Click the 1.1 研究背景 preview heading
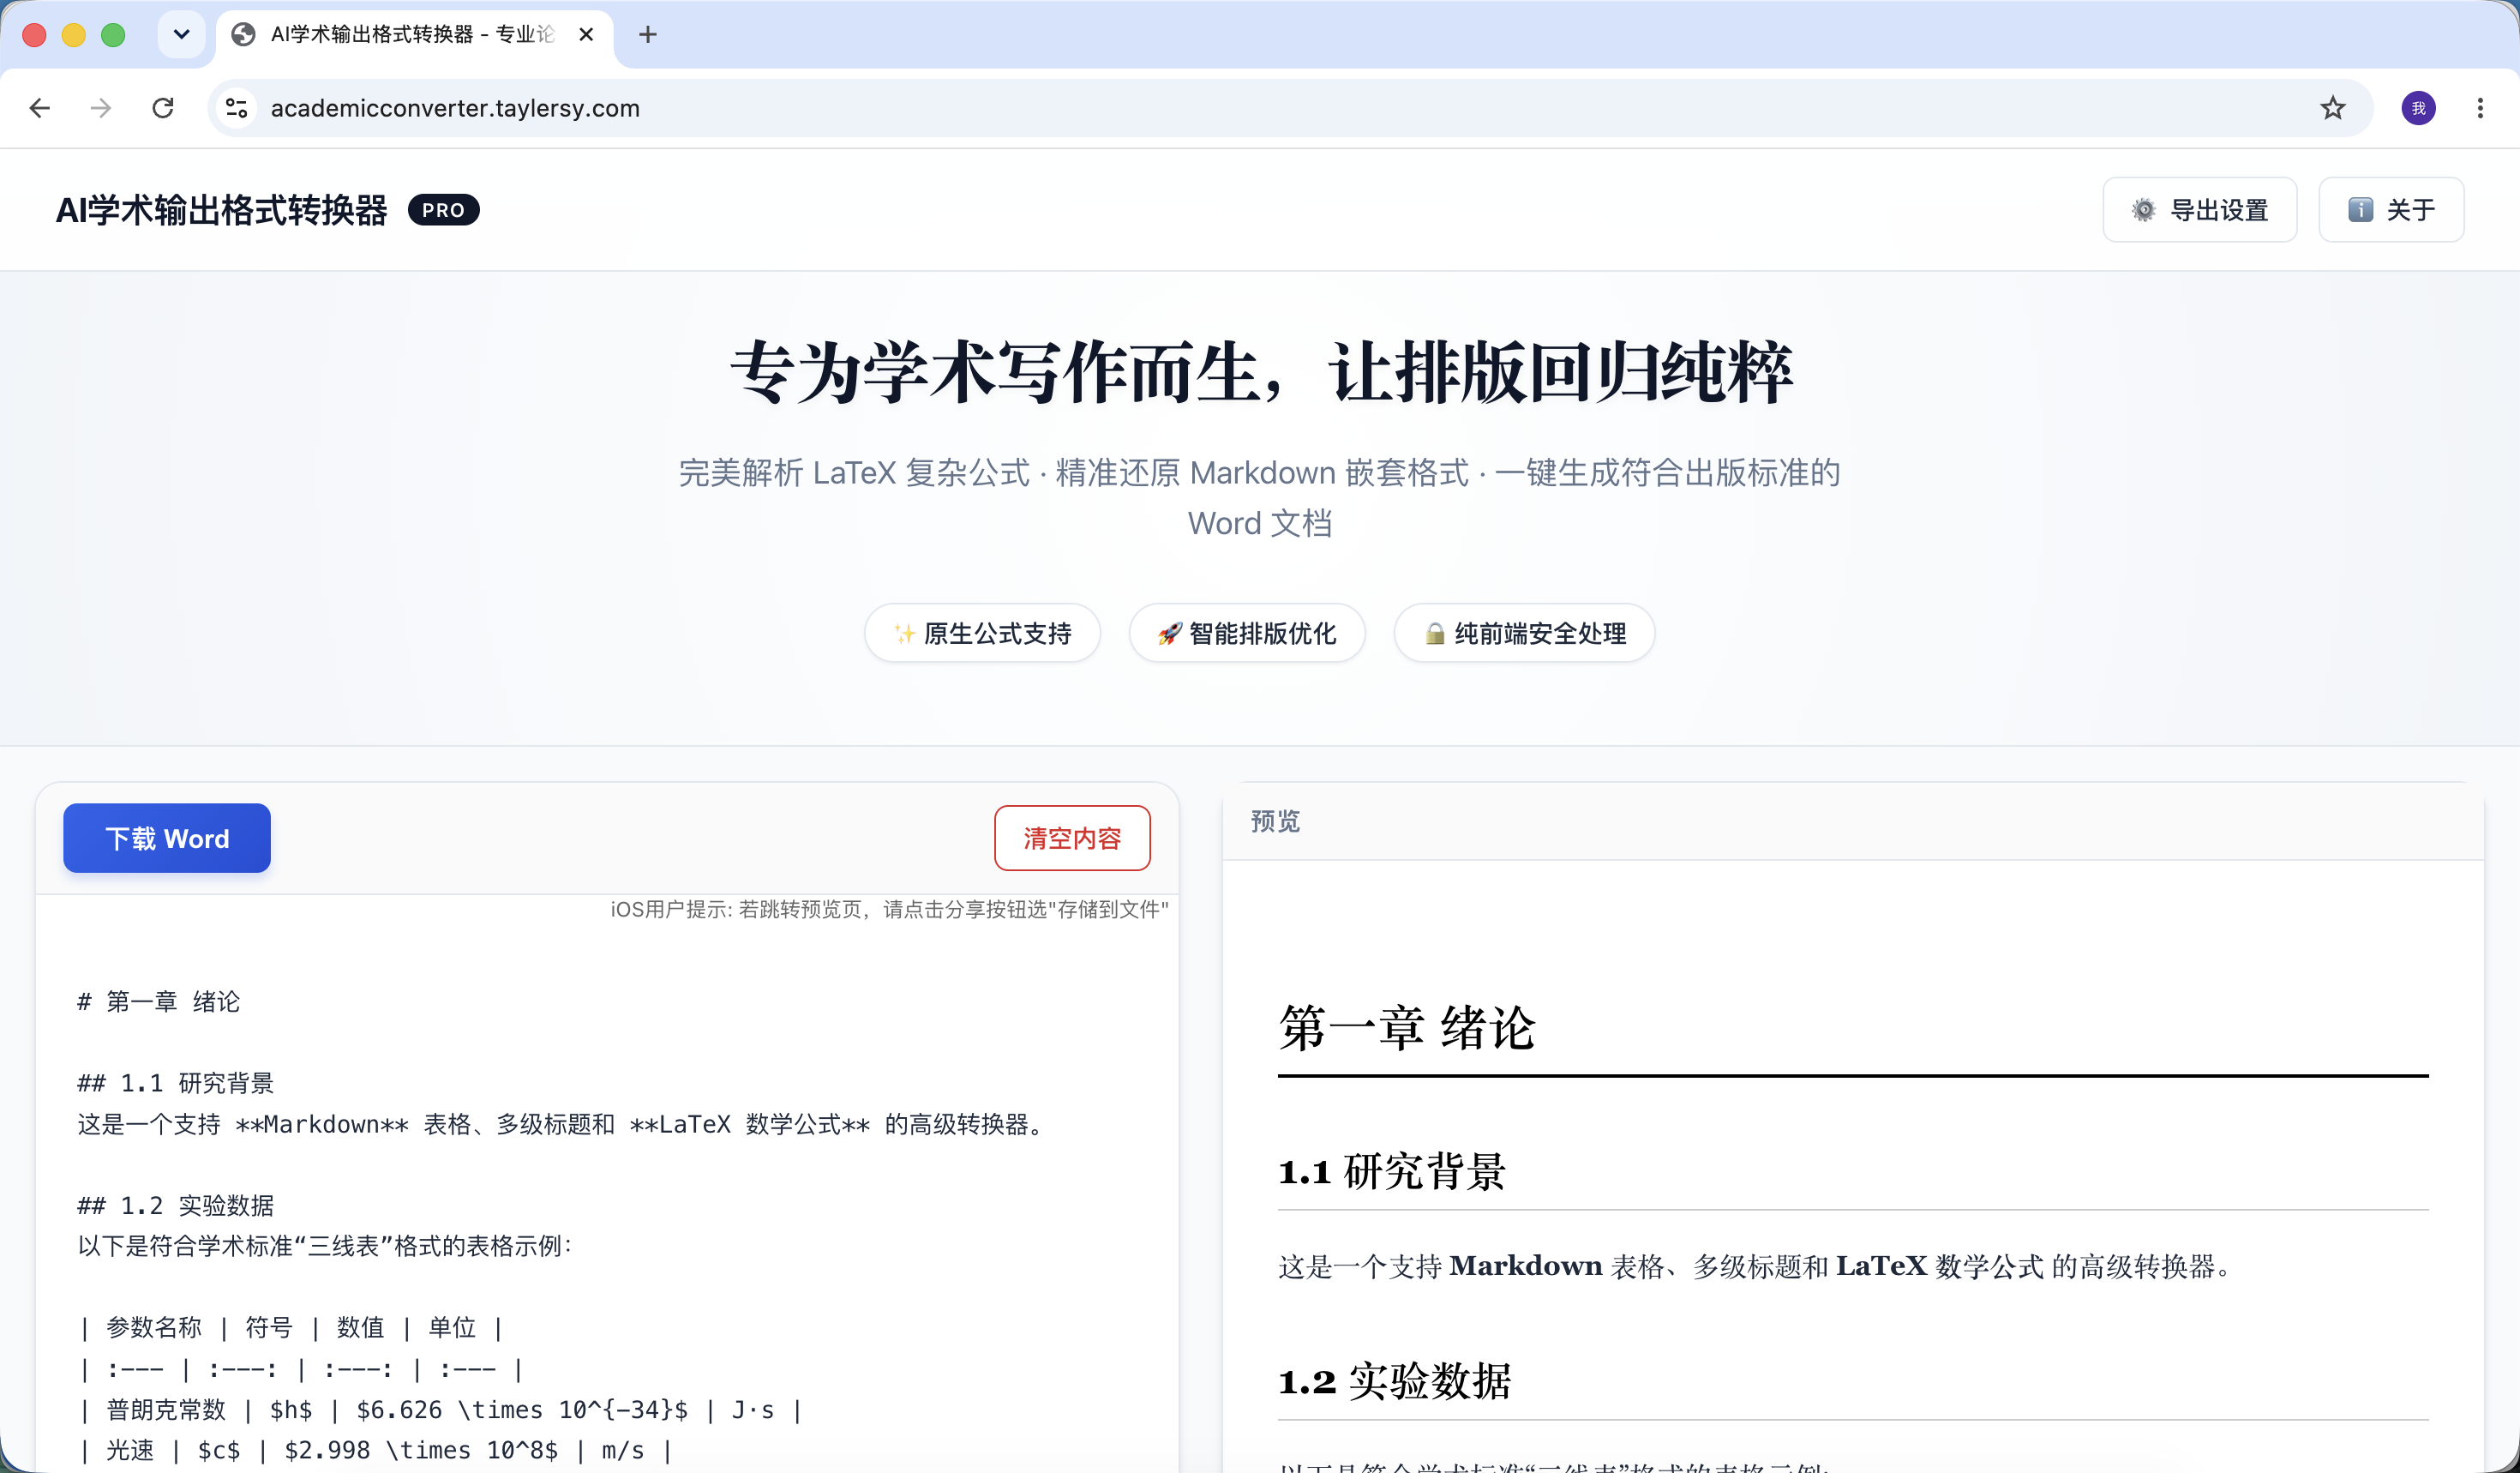This screenshot has width=2520, height=1473. pyautogui.click(x=1392, y=1171)
